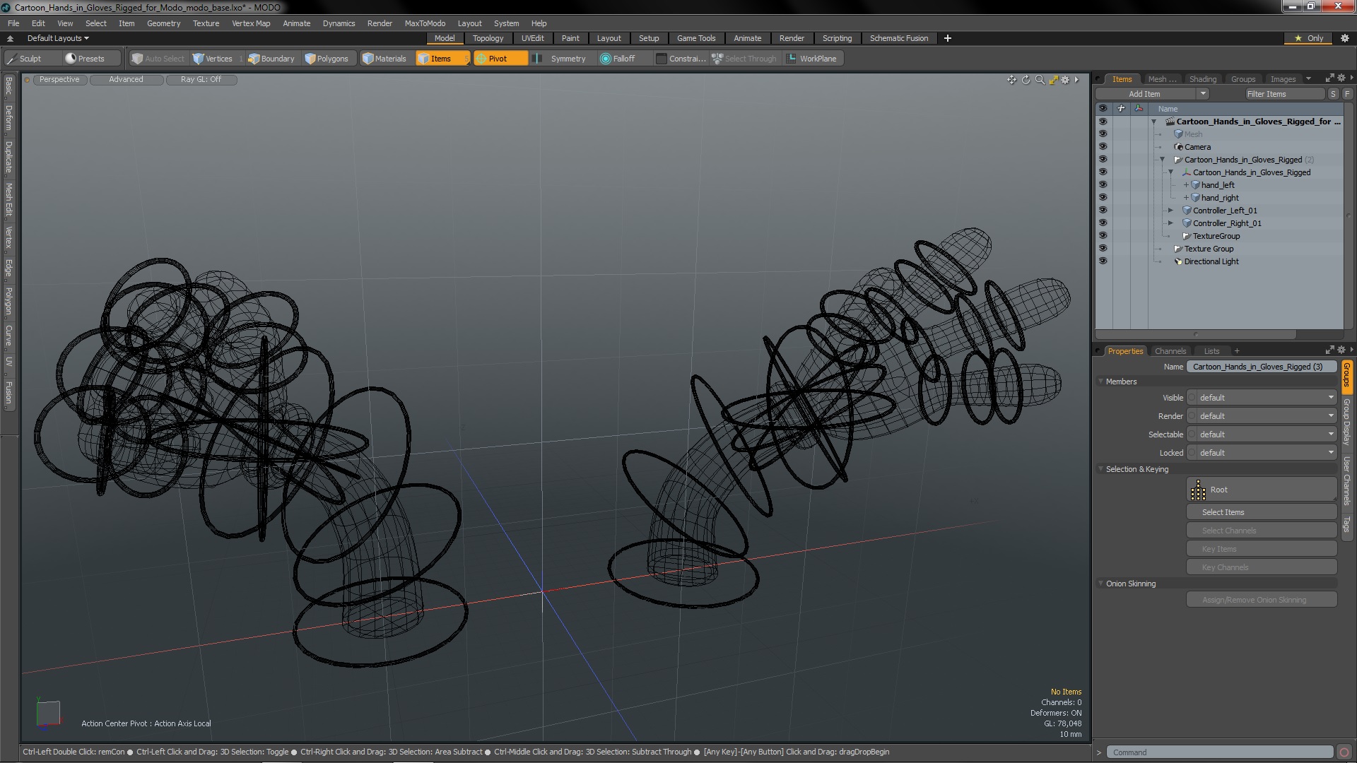
Task: Click the viewport move/pan icon
Action: pos(1011,80)
